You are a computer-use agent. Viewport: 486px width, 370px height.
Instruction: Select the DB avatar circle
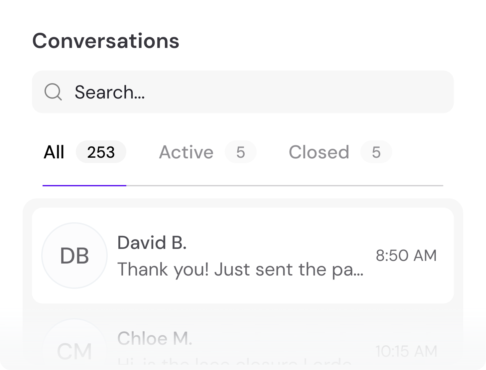pyautogui.click(x=74, y=256)
